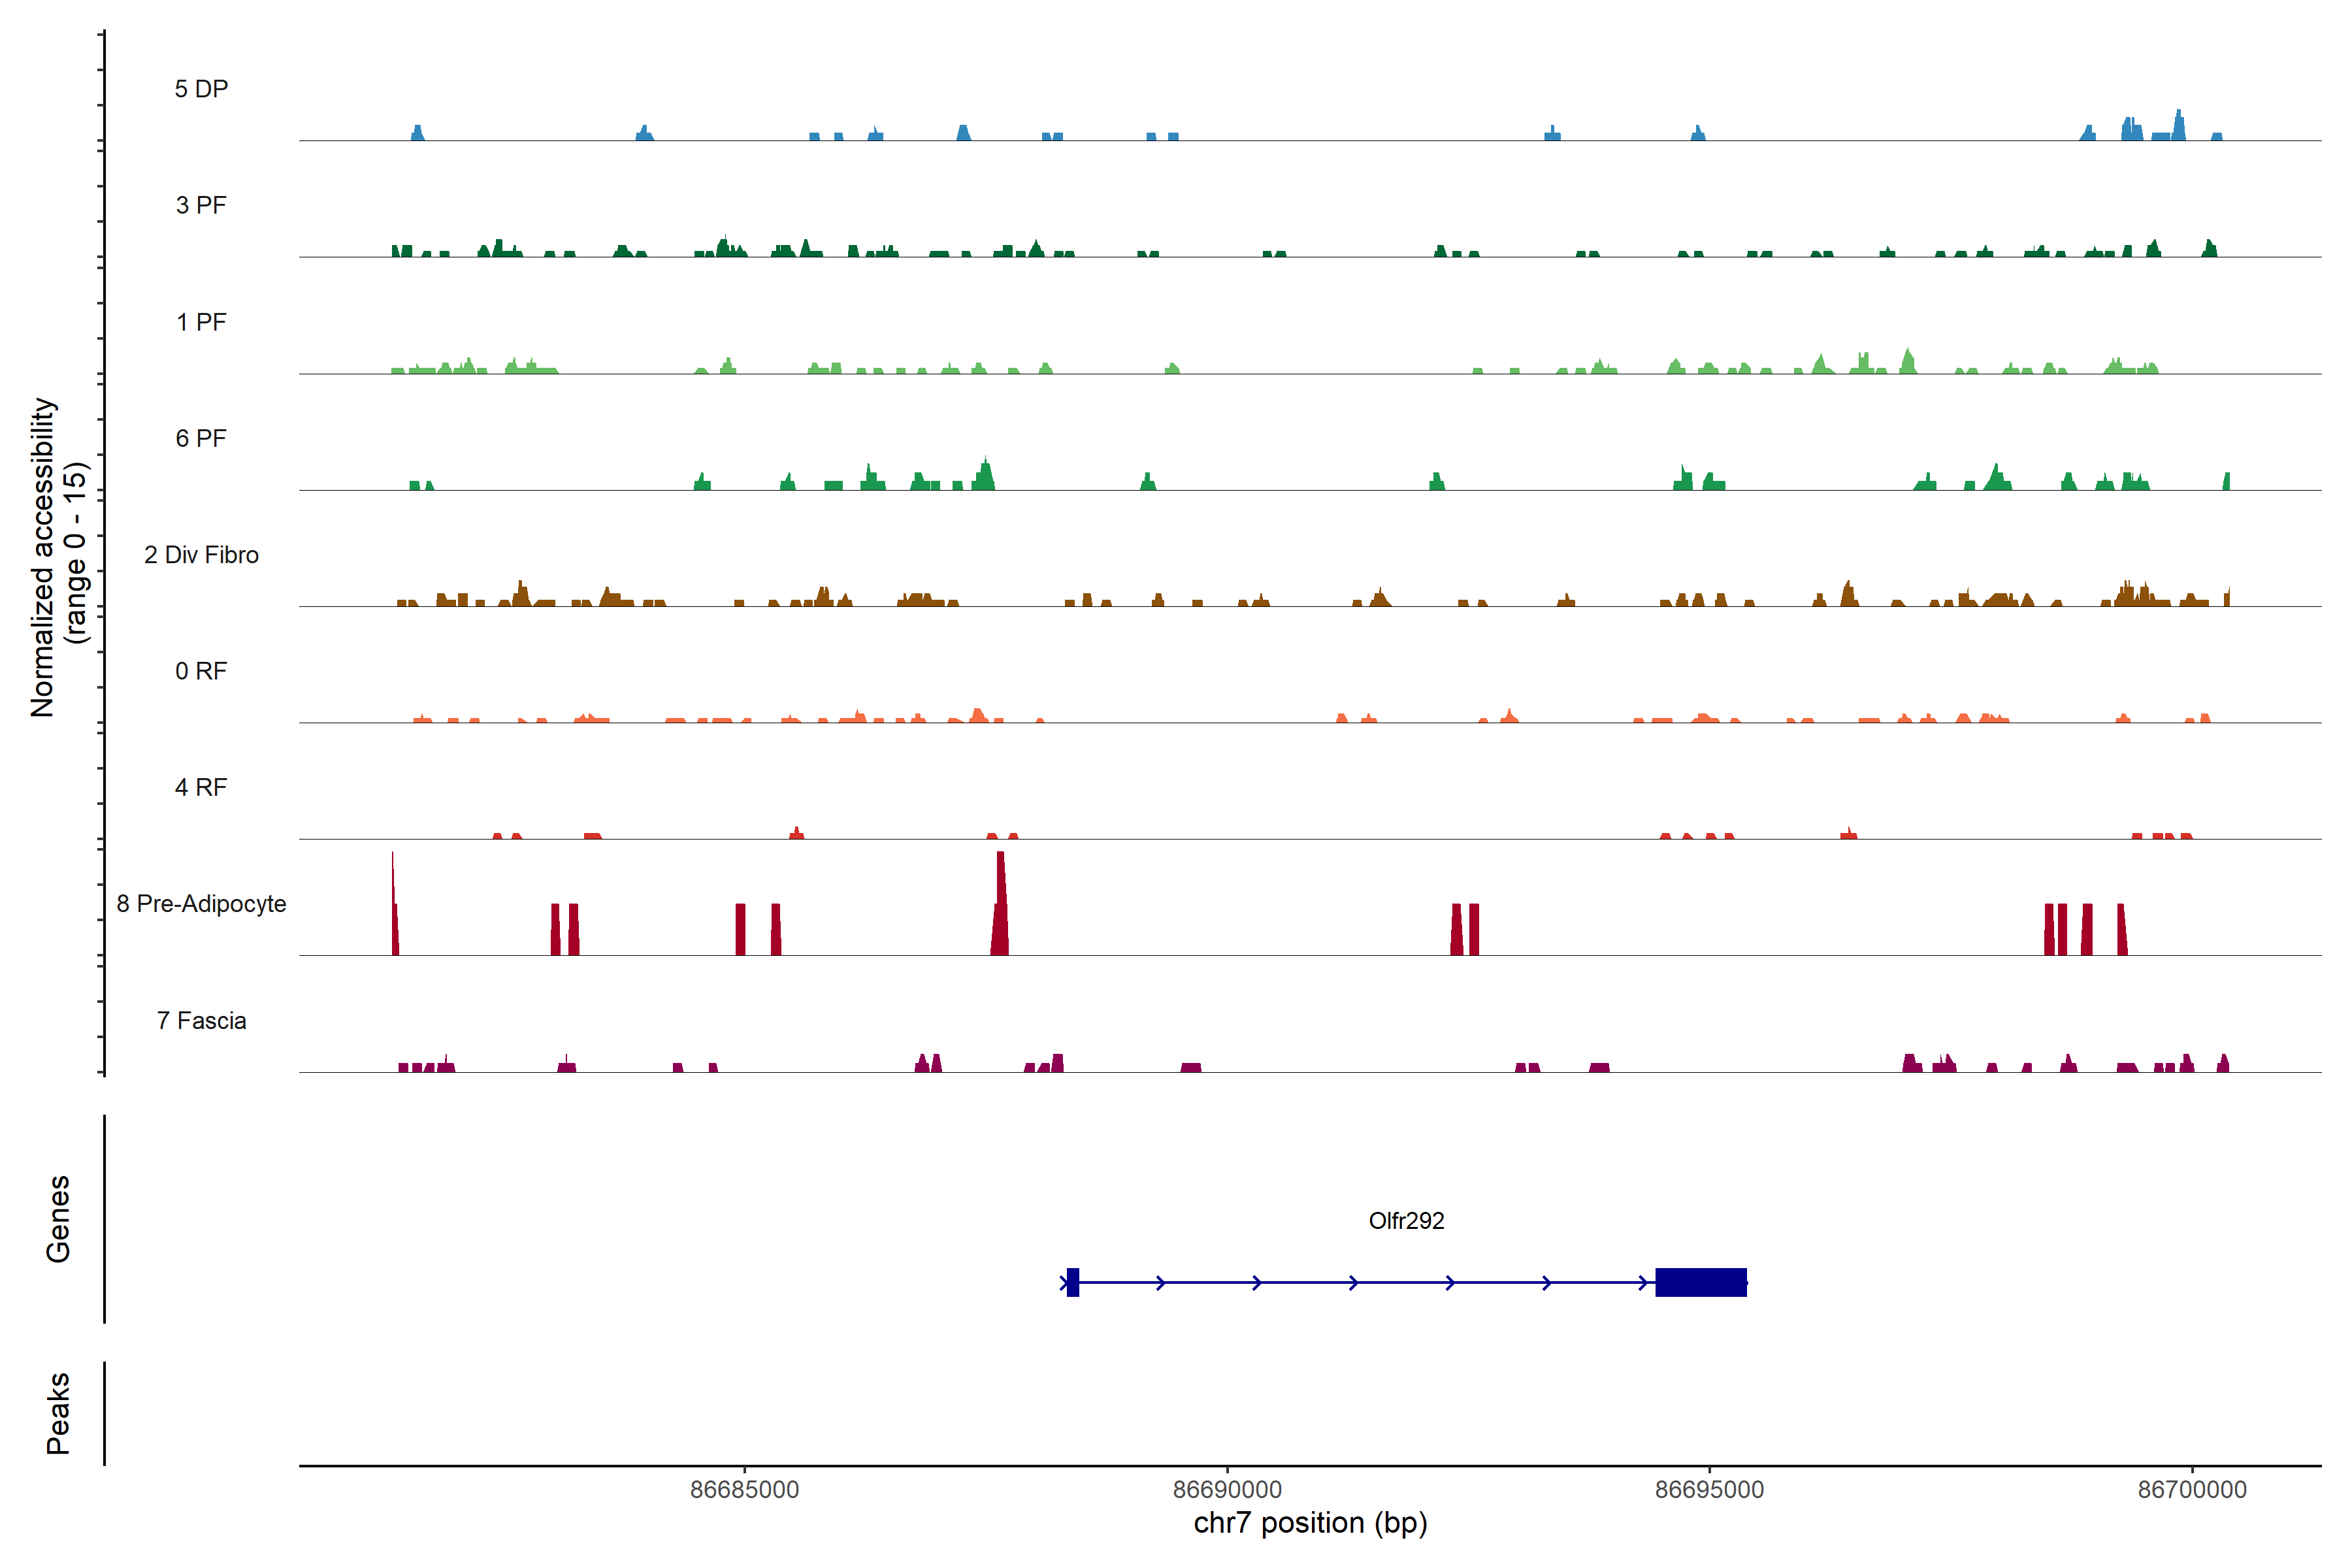Screen dimensions: 2352x1568
Task: Click the 0 RF track label
Action: point(201,671)
